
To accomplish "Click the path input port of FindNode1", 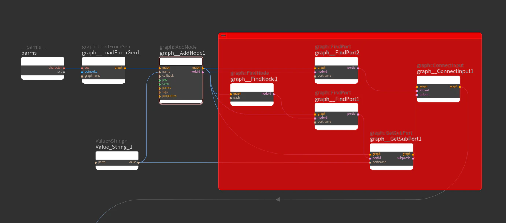I will 230,98.
